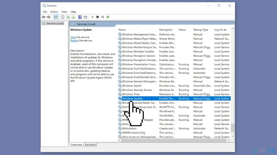277x155 pixels.
Task: Toggle the Show/Hide Console Tree icon
Action: (56, 17)
